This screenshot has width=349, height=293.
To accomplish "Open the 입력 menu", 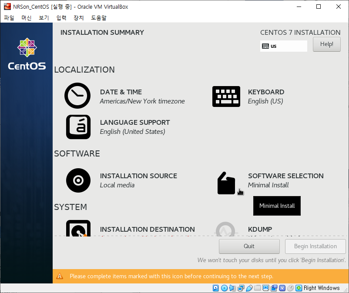I will [x=61, y=18].
